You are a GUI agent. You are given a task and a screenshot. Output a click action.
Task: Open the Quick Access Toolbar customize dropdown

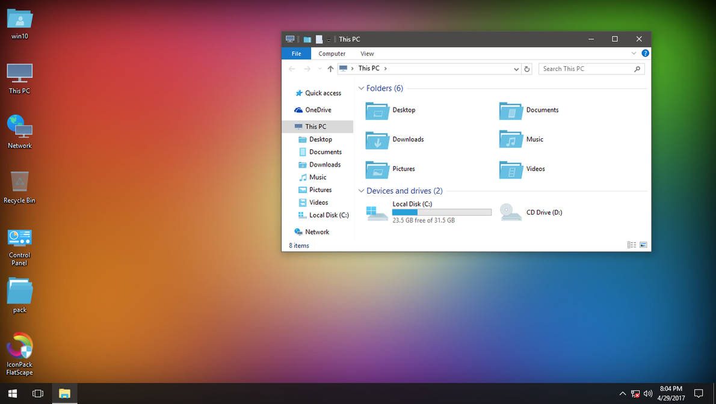[329, 40]
